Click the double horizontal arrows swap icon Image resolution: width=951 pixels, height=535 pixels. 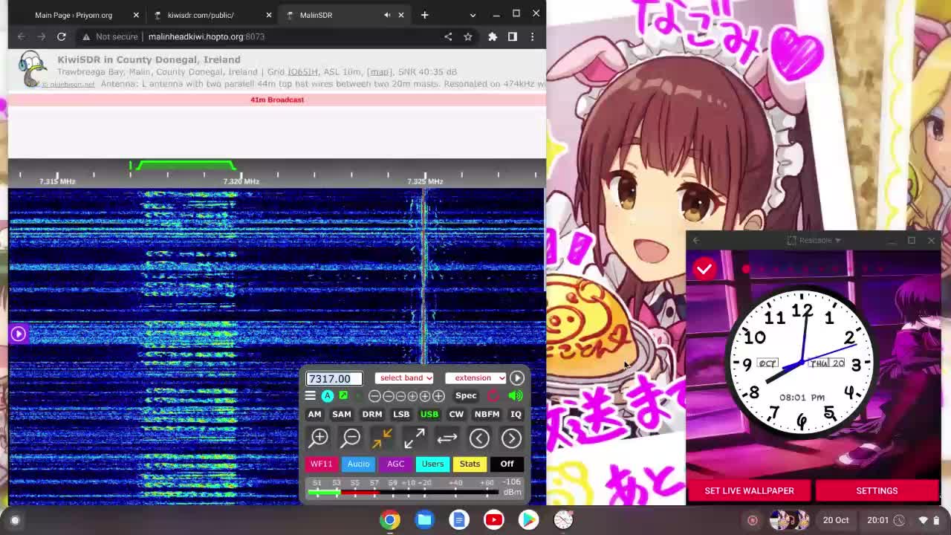tap(447, 438)
